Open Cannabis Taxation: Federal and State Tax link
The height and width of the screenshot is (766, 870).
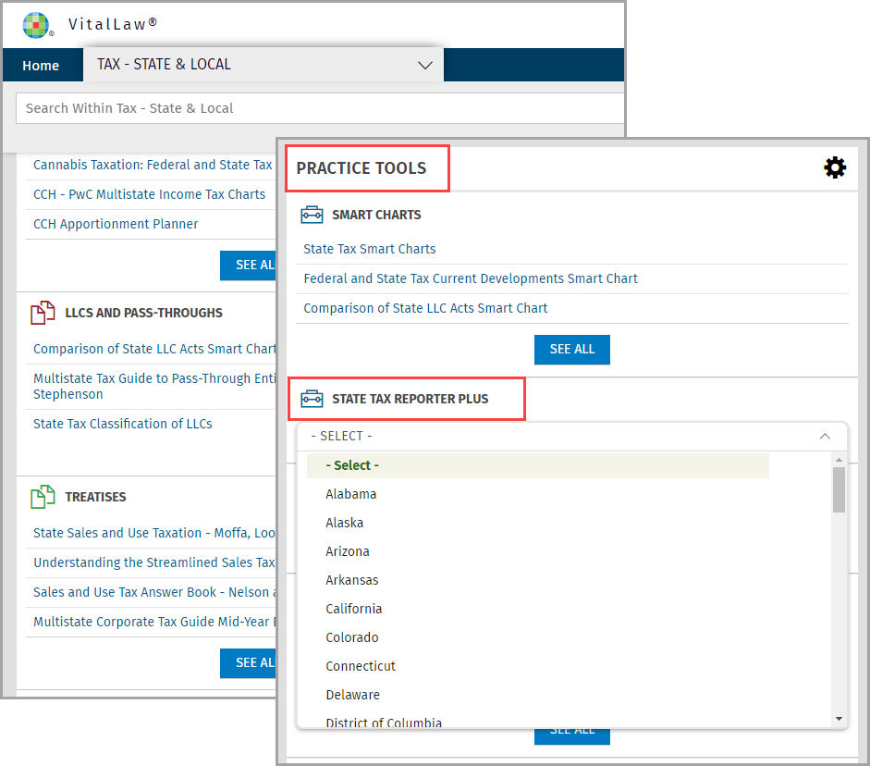point(153,165)
